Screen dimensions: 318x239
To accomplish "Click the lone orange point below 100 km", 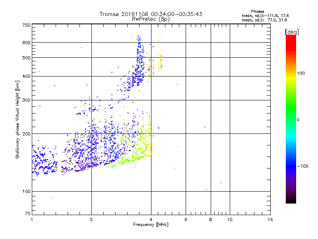I will click(52, 197).
